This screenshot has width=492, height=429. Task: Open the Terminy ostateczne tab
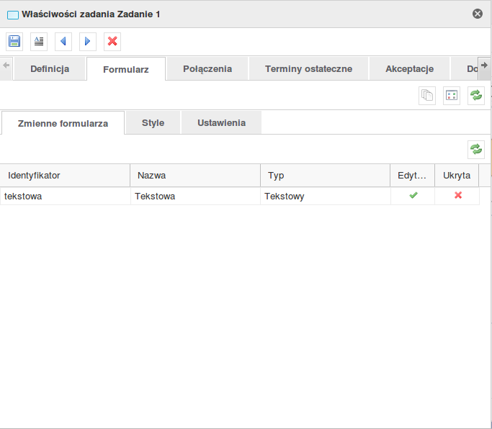[x=308, y=69]
